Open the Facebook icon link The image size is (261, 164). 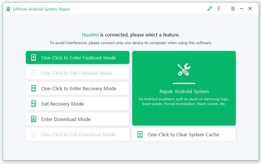(219, 9)
